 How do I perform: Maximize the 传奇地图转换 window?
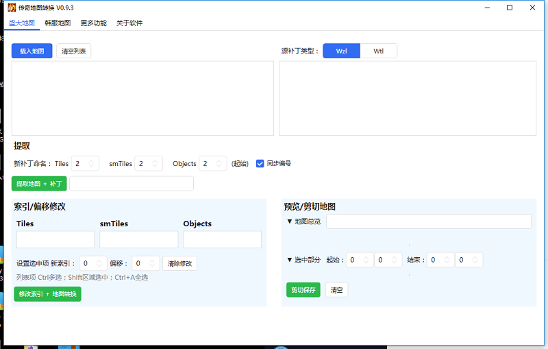tap(510, 8)
